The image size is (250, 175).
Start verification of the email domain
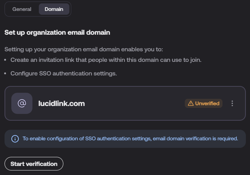coord(34,164)
